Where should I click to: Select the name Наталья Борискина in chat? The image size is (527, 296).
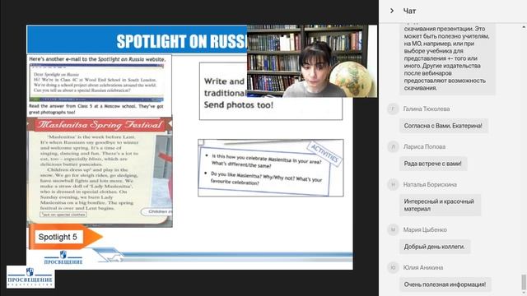pyautogui.click(x=430, y=184)
